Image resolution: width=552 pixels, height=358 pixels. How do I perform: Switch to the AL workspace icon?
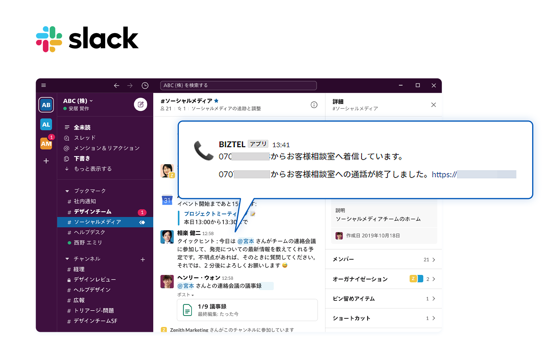[x=46, y=125]
